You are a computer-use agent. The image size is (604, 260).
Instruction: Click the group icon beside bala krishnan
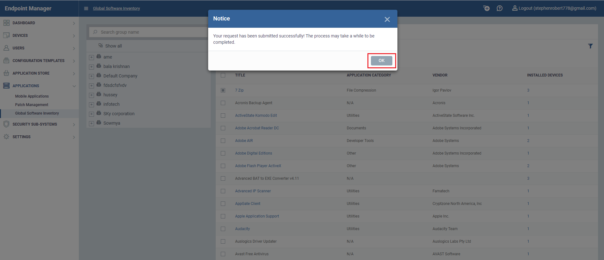tap(99, 66)
